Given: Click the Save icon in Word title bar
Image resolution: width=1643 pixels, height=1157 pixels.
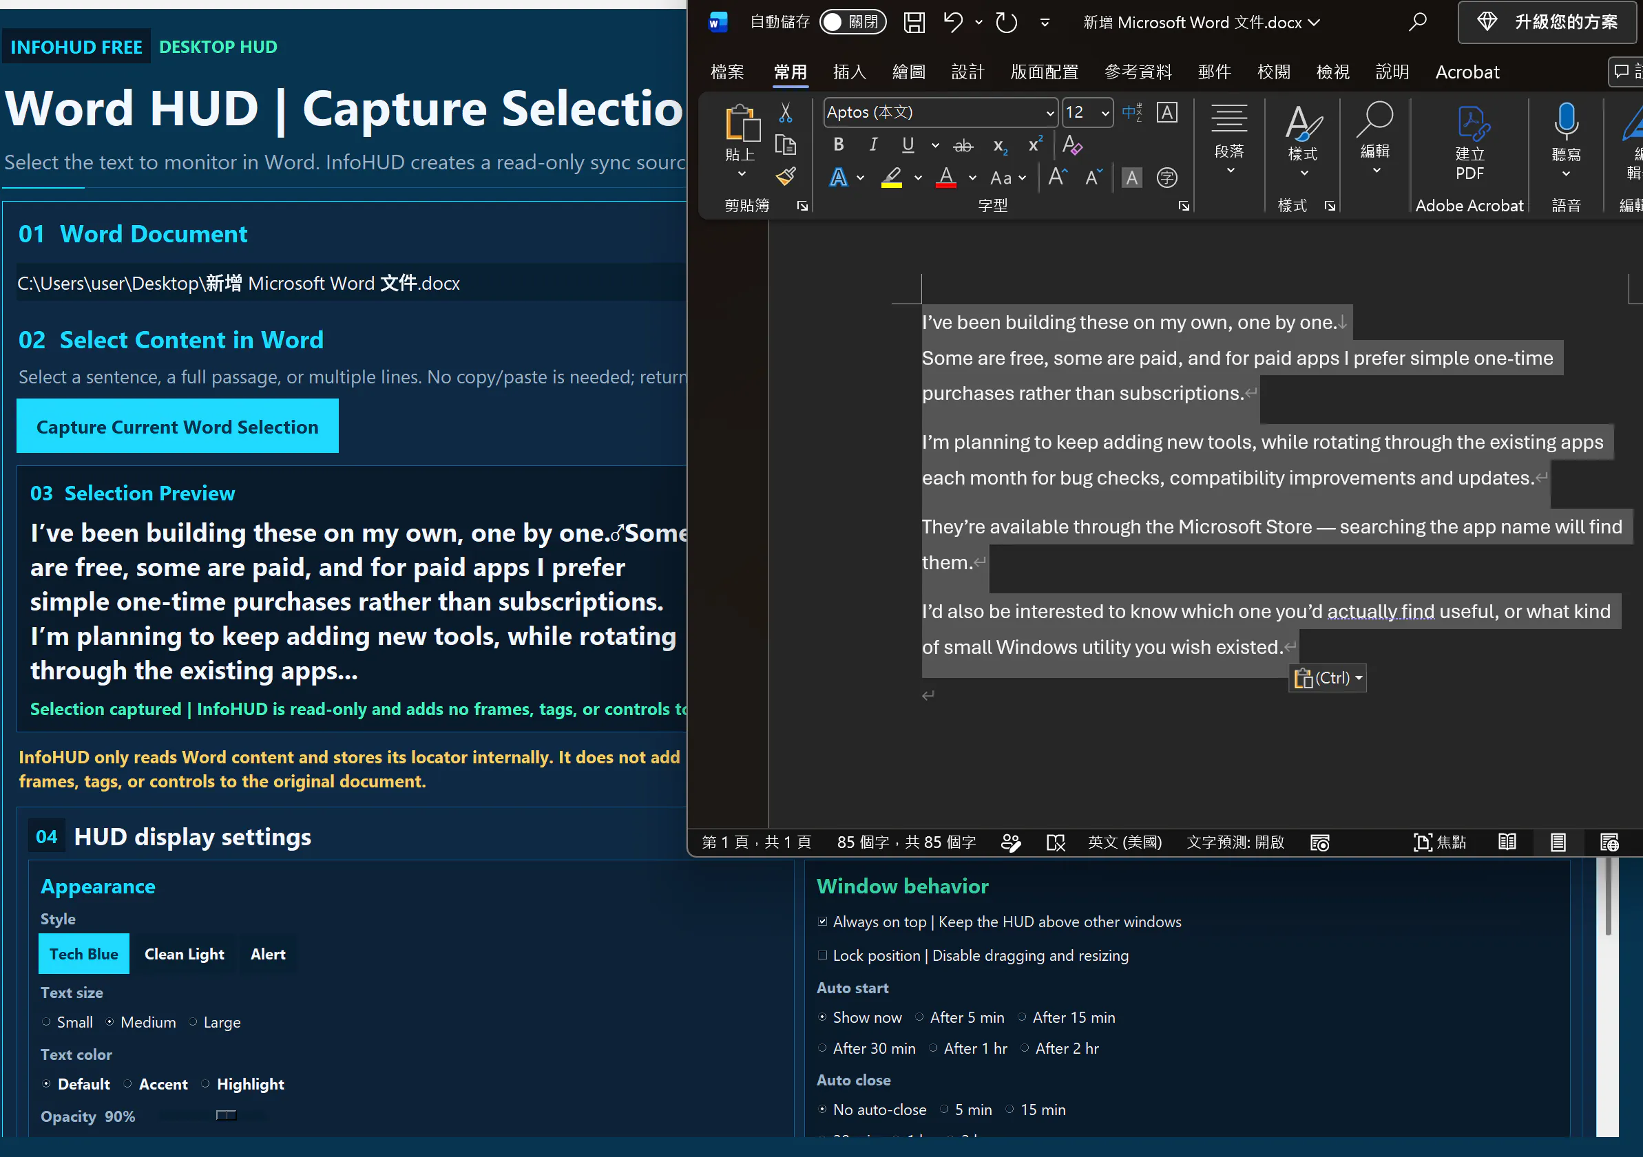Looking at the screenshot, I should coord(914,22).
